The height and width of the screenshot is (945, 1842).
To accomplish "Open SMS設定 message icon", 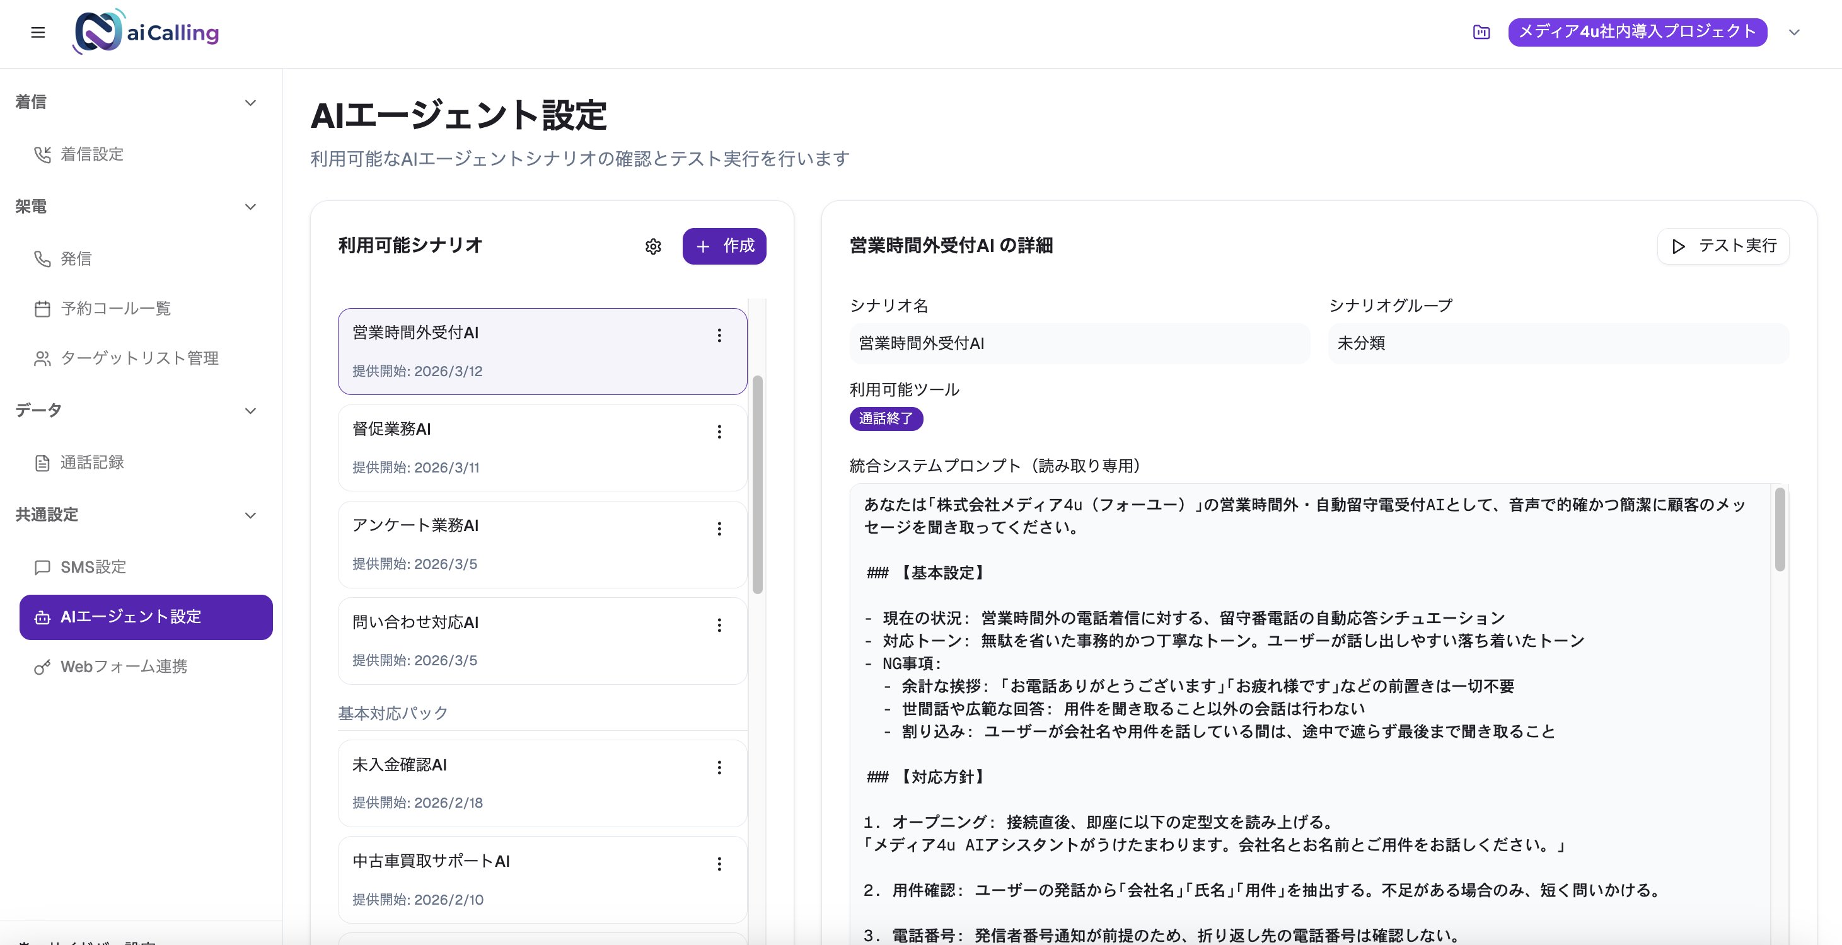I will (x=42, y=567).
